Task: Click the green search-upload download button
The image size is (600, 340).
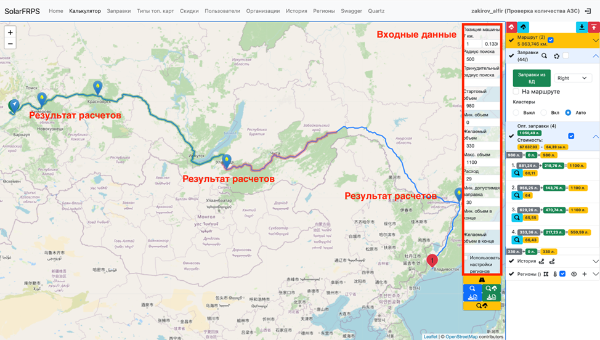Action: [492, 293]
